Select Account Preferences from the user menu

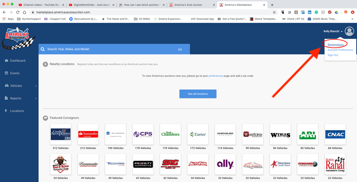(340, 50)
